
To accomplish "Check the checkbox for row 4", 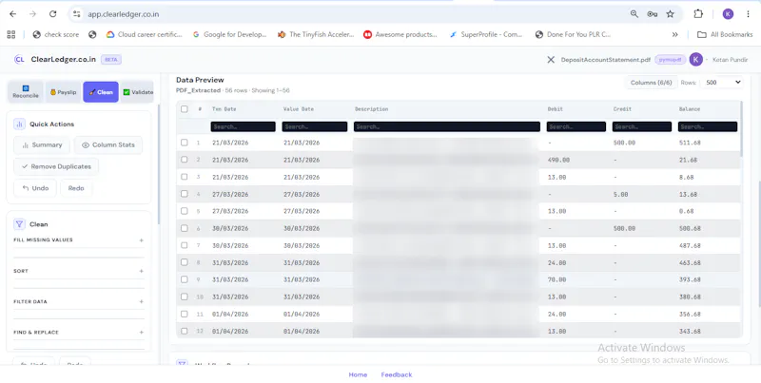I will tap(185, 194).
